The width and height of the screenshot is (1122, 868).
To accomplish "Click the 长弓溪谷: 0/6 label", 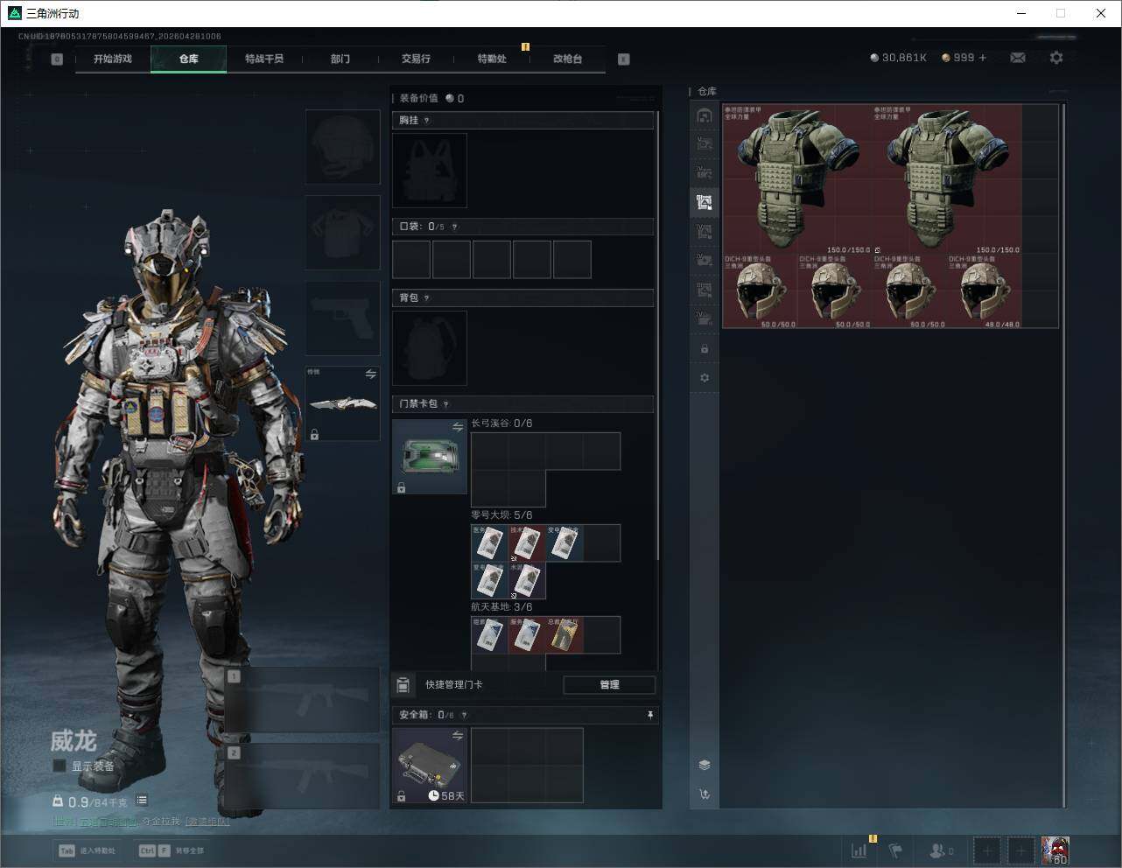I will (501, 423).
